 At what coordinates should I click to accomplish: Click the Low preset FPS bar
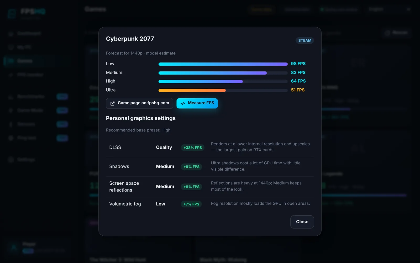click(x=223, y=64)
